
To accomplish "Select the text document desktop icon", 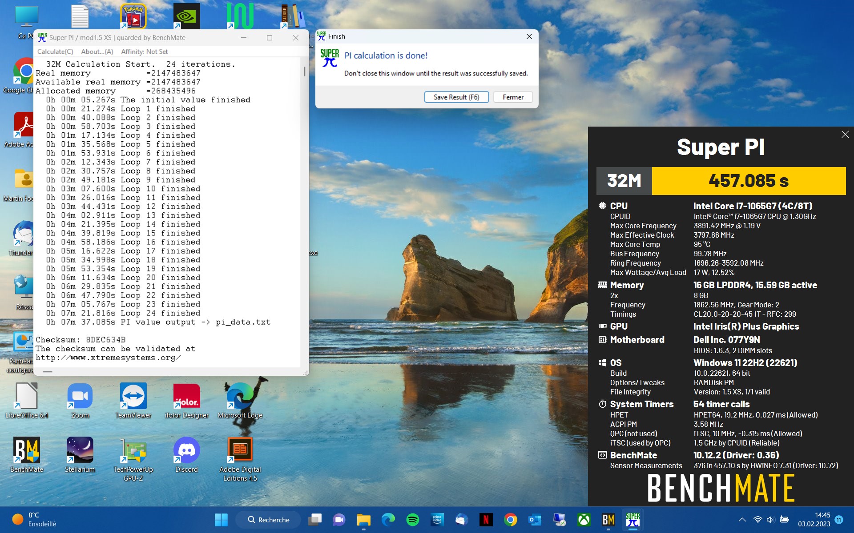I will [80, 16].
